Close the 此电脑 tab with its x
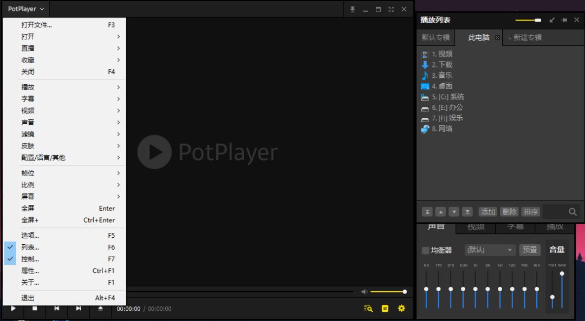585x321 pixels. [497, 38]
